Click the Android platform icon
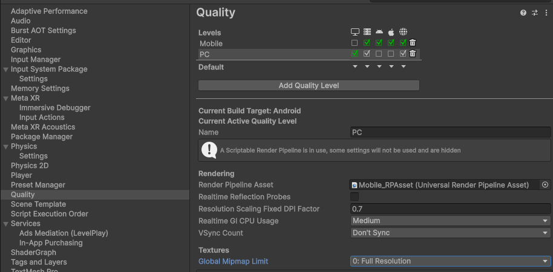The height and width of the screenshot is (272, 553). click(379, 32)
